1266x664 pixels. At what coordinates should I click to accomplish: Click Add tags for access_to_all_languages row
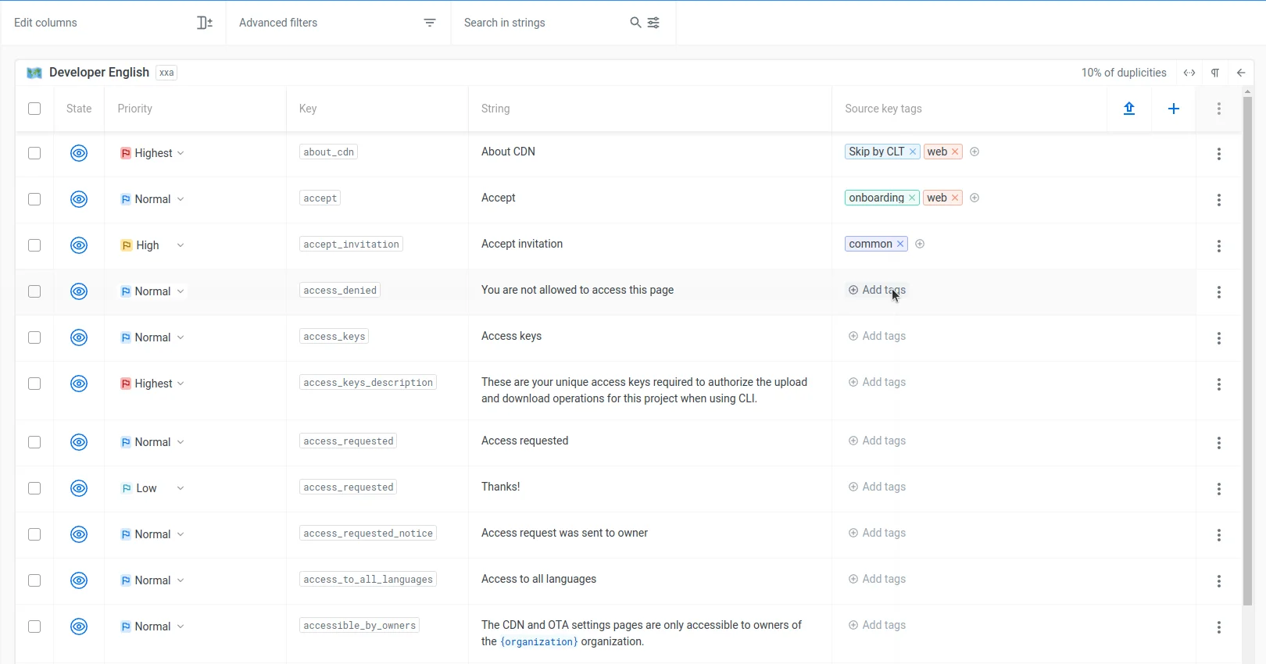point(877,579)
